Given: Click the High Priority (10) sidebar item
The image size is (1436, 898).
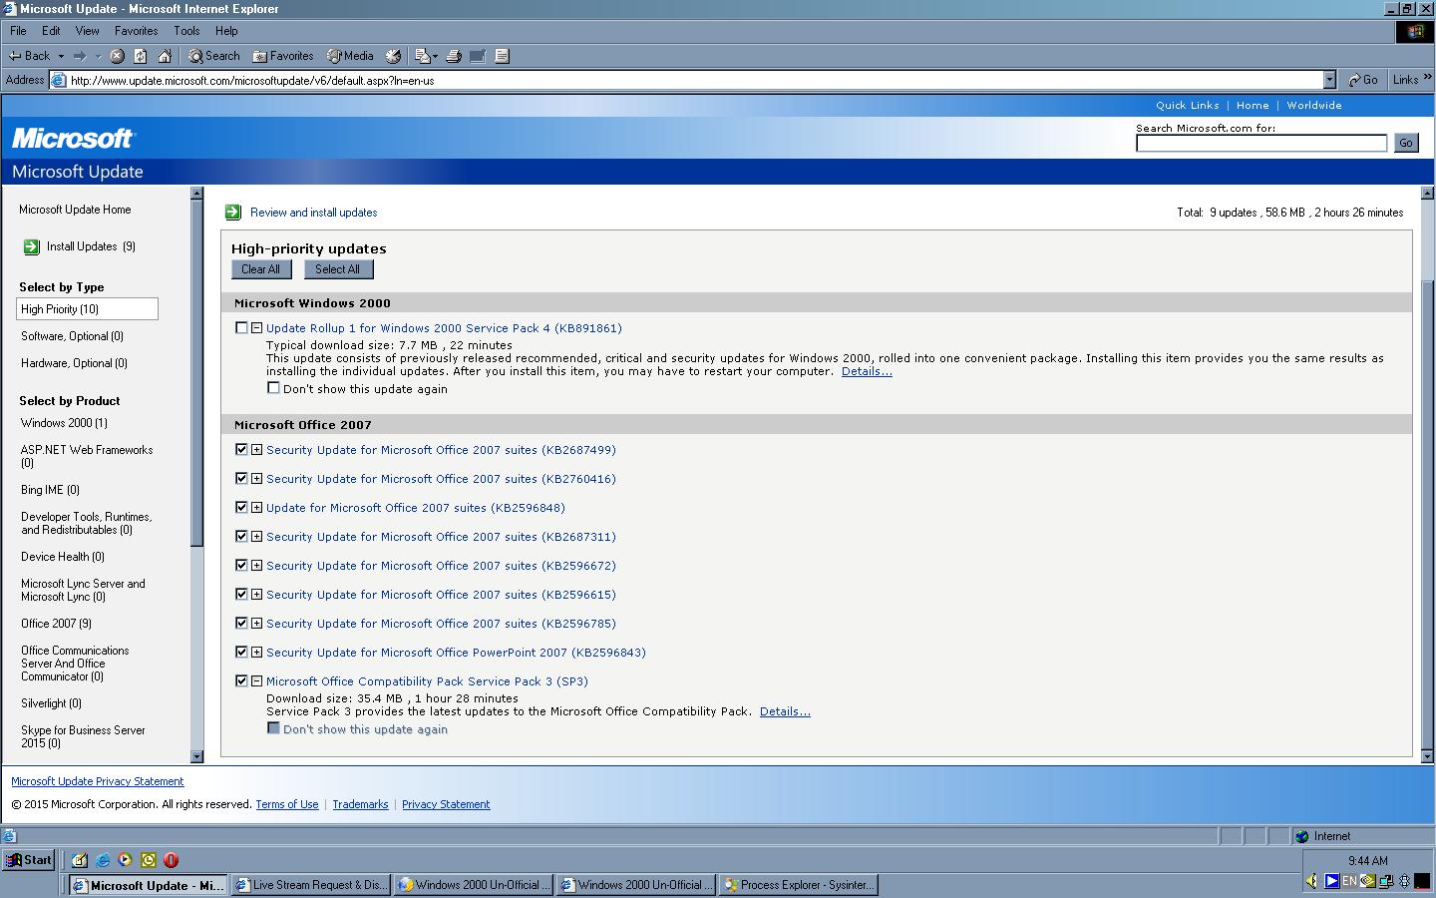Looking at the screenshot, I should click(x=87, y=309).
